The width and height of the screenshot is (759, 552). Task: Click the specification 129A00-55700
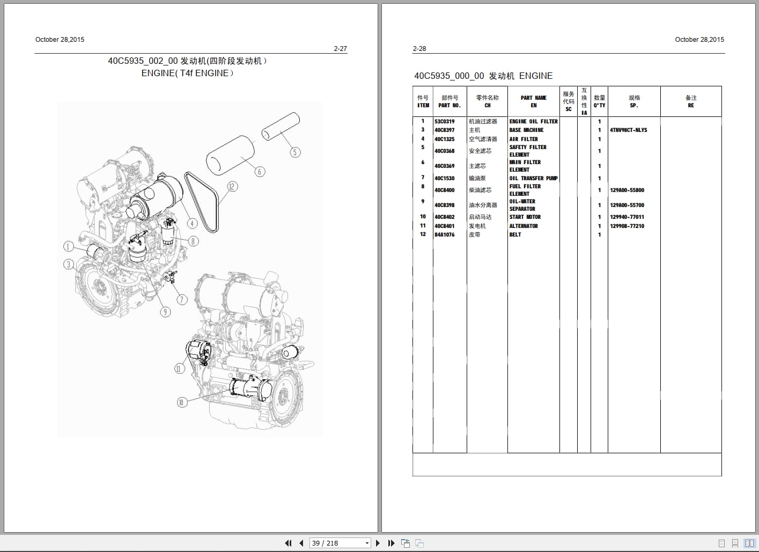click(627, 205)
